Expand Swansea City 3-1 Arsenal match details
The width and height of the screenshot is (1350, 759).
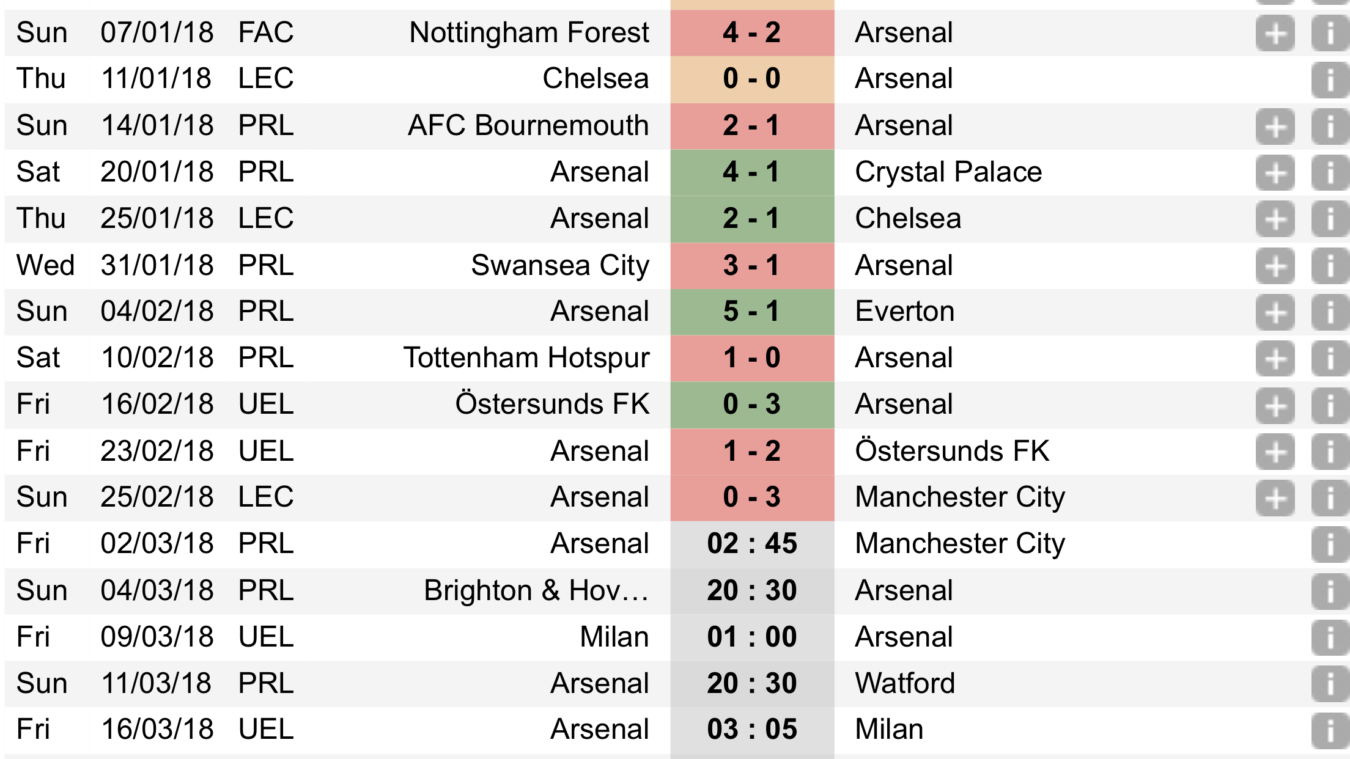click(x=1275, y=266)
